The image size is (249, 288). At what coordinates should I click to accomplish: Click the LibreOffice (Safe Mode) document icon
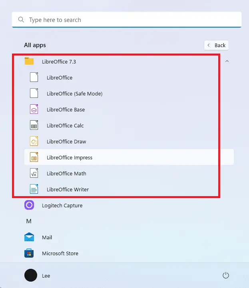[34, 93]
